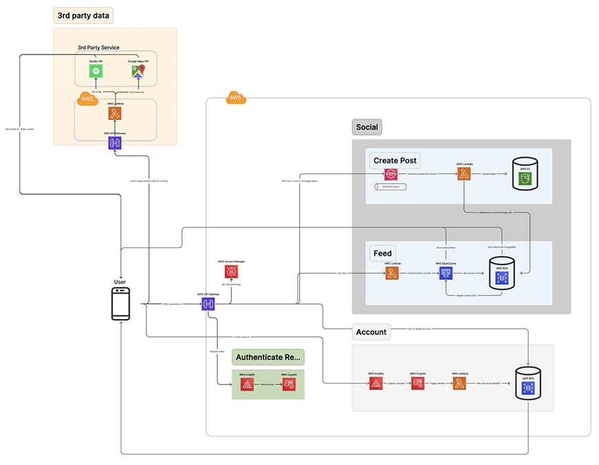Click the 'User' text label
Screen dimensions: 599x465
point(120,282)
